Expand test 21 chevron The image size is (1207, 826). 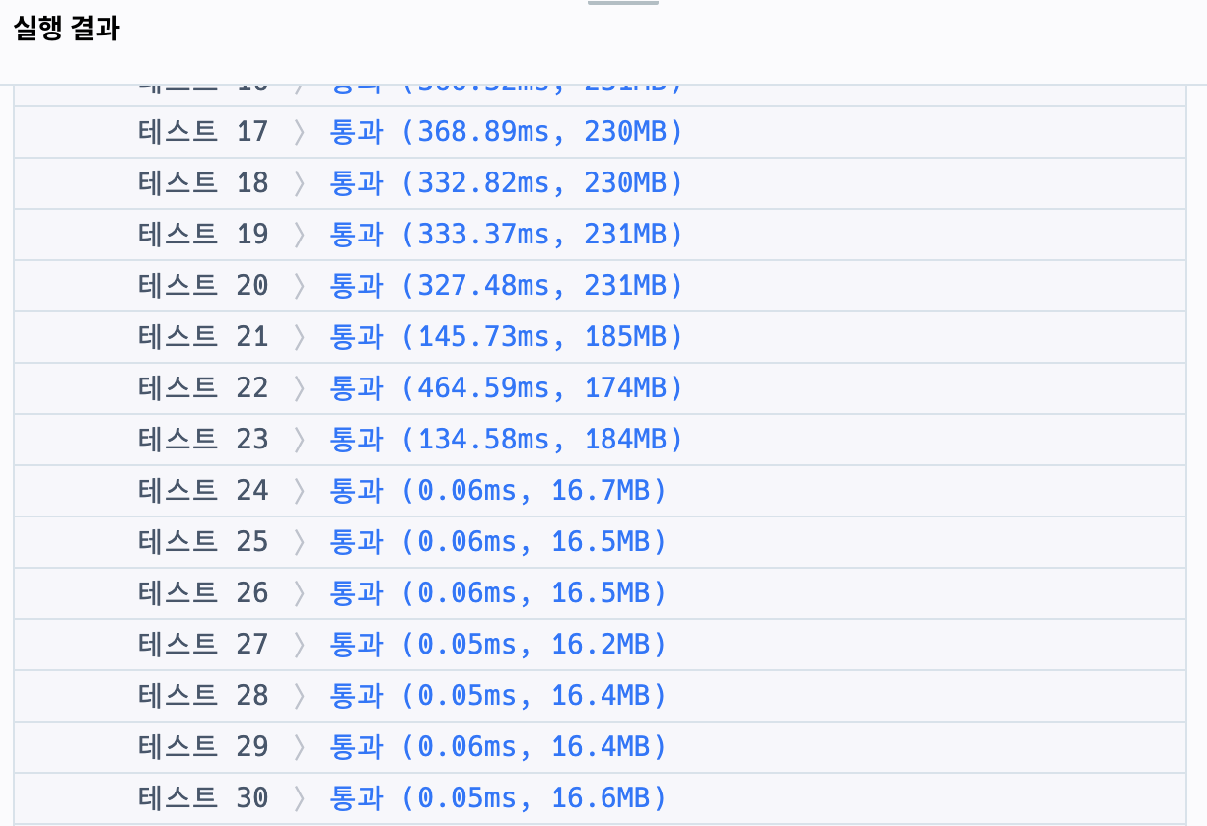tap(299, 337)
